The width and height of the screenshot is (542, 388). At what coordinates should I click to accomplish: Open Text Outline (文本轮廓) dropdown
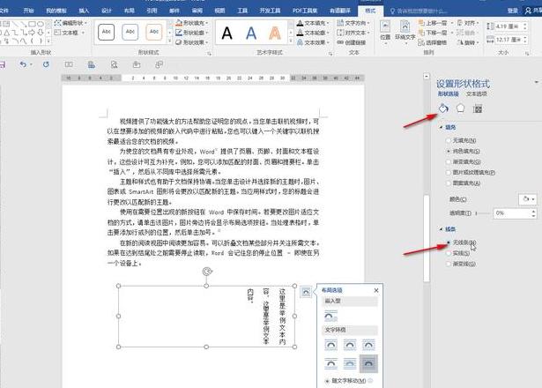click(313, 33)
